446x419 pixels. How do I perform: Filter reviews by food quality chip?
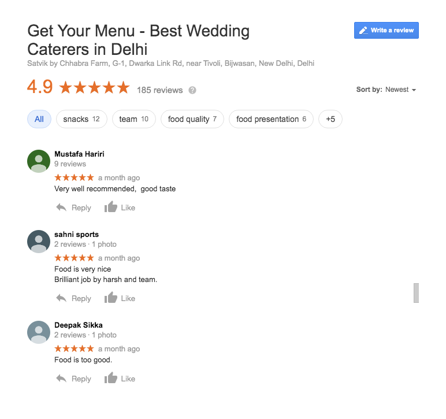pos(192,119)
